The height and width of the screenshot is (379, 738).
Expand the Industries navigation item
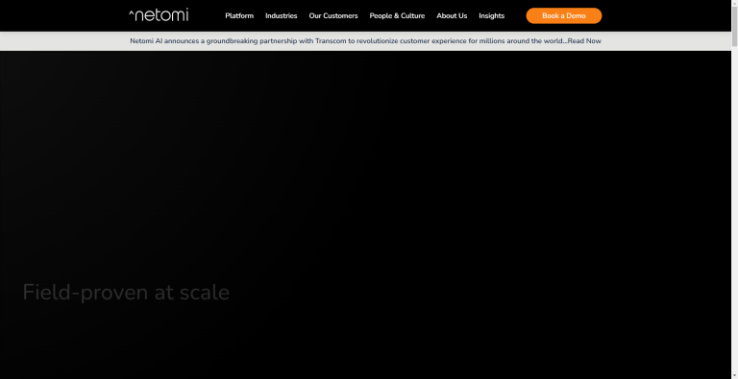(x=281, y=15)
